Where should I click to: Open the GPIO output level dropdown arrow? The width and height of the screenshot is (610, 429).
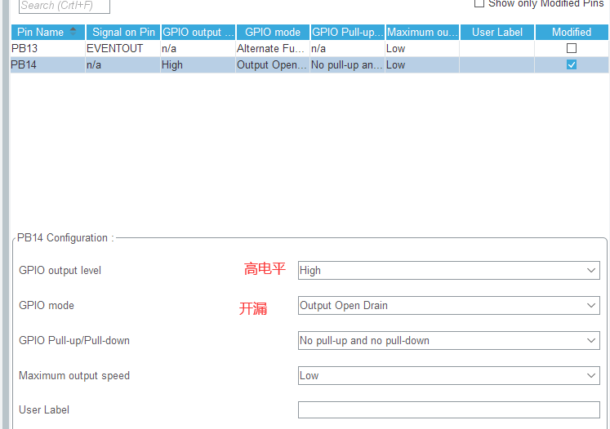(591, 271)
